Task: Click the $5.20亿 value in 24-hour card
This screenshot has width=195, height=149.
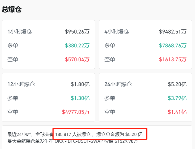Action: point(177,84)
